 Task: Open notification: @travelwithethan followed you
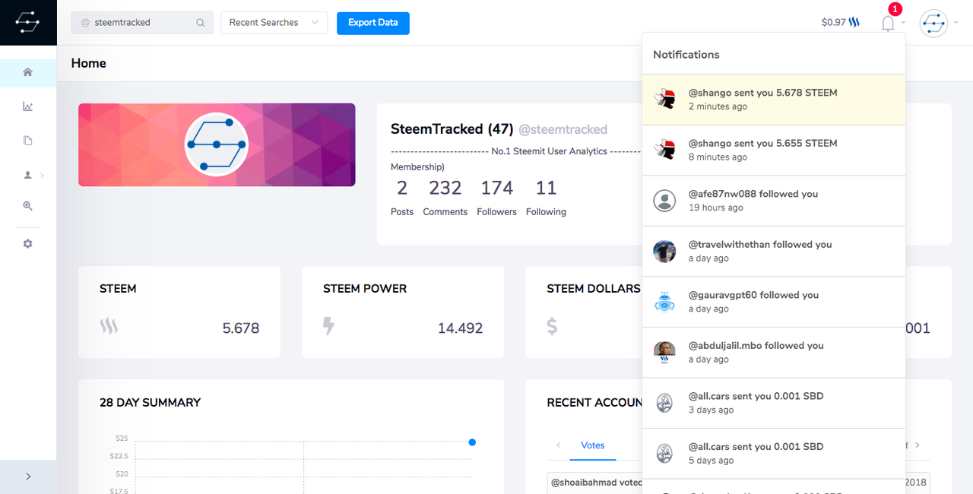point(774,252)
